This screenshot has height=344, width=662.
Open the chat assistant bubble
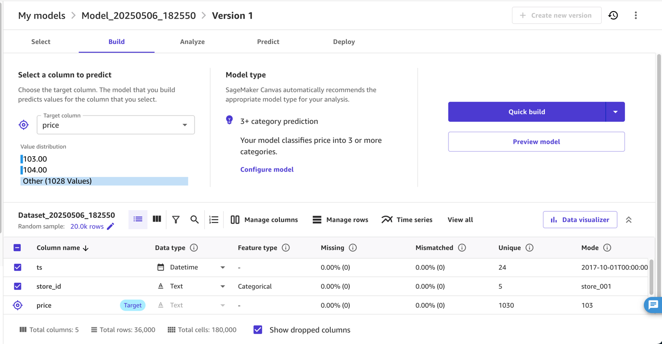653,305
